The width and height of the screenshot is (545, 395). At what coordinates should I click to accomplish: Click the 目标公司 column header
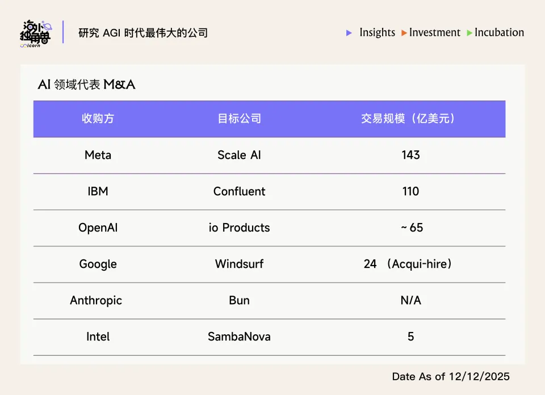point(239,119)
